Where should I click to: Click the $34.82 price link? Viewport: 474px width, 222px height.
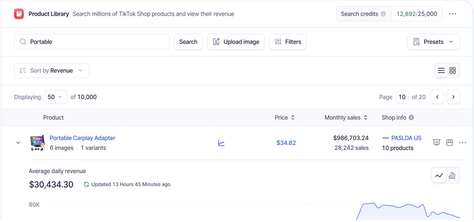pyautogui.click(x=286, y=143)
